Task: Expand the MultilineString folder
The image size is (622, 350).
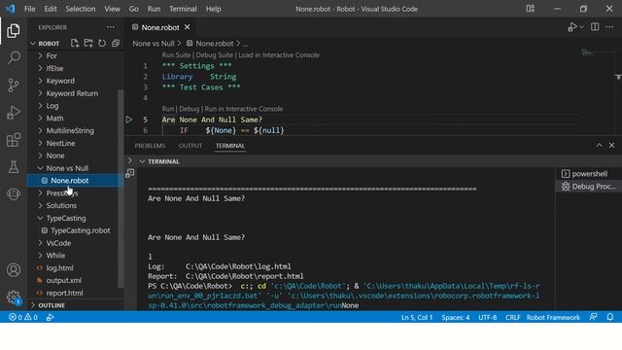Action: pyautogui.click(x=41, y=130)
